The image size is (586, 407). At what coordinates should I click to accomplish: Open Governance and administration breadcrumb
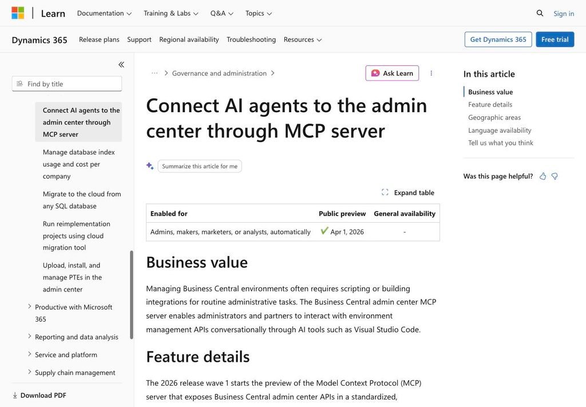(x=219, y=73)
